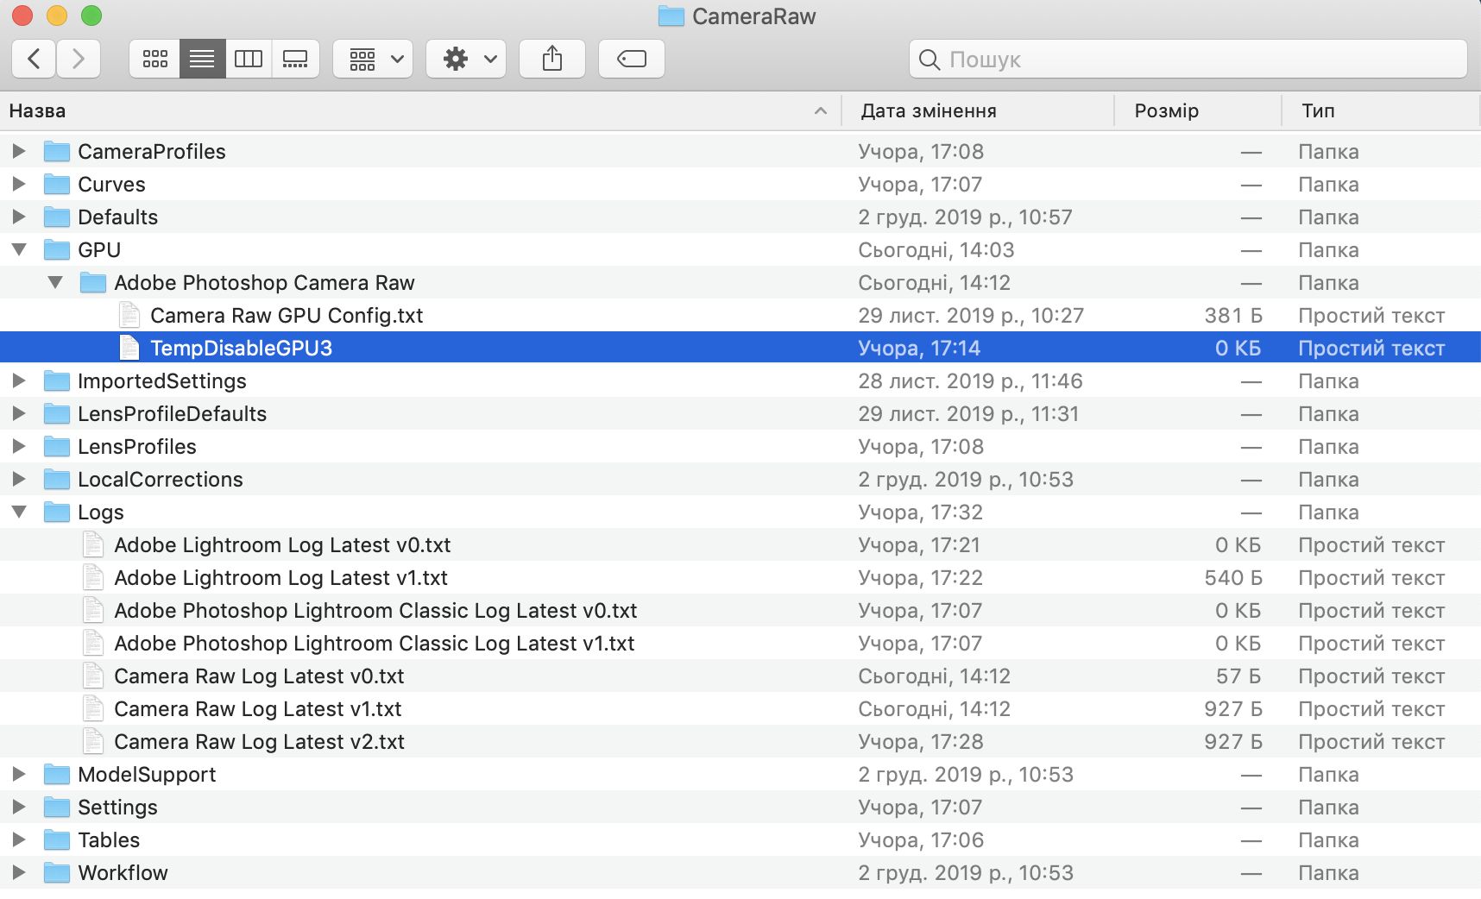Click Camera Raw Log Latest v0.txt icon
The image size is (1481, 899).
(92, 676)
